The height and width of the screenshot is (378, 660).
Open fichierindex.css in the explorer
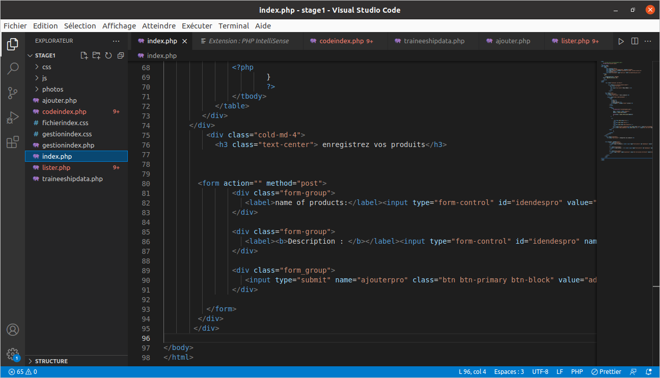(76, 123)
